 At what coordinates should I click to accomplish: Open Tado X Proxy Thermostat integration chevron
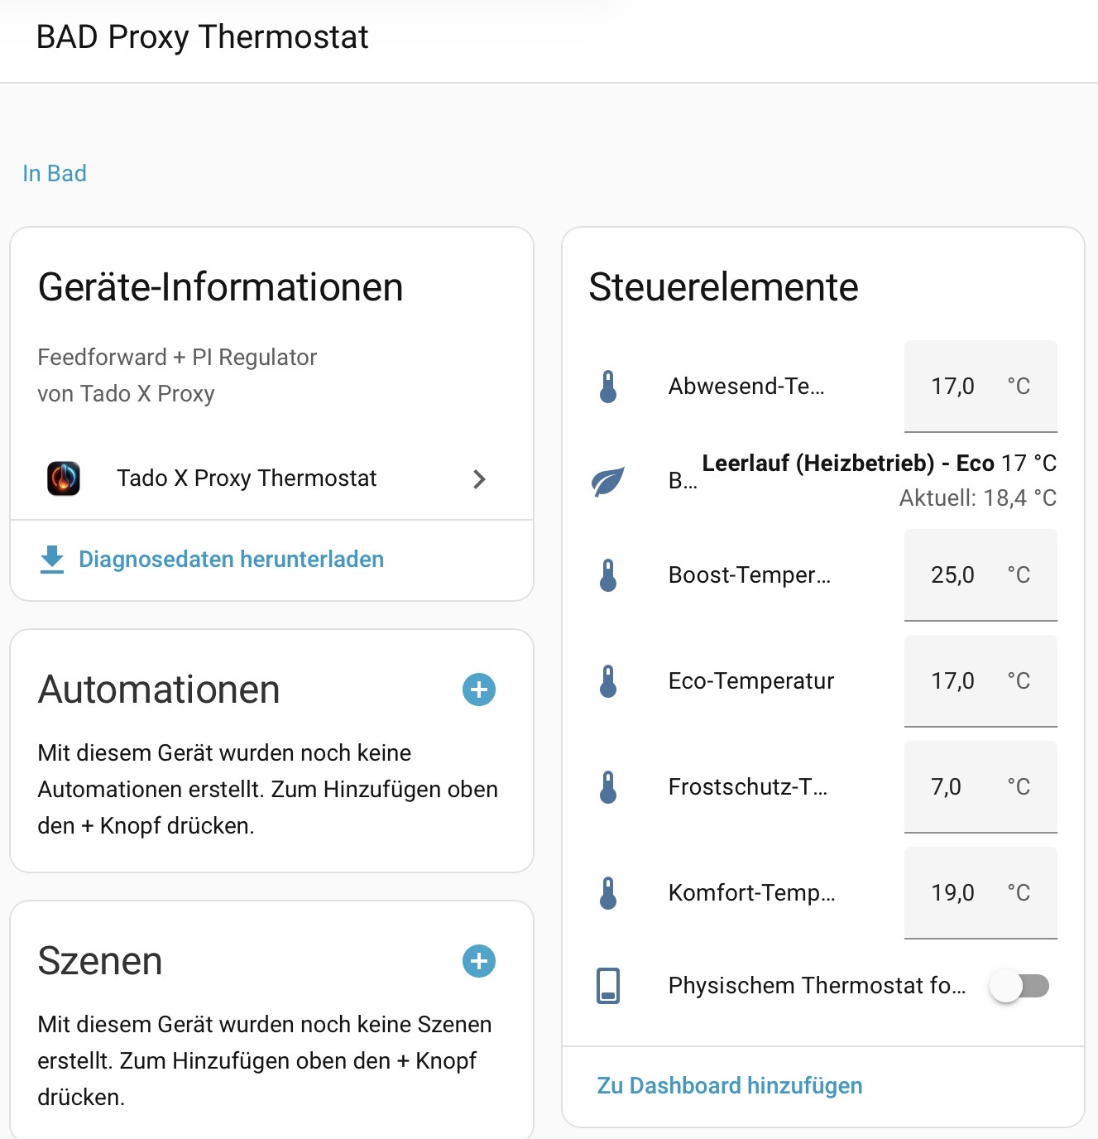479,479
